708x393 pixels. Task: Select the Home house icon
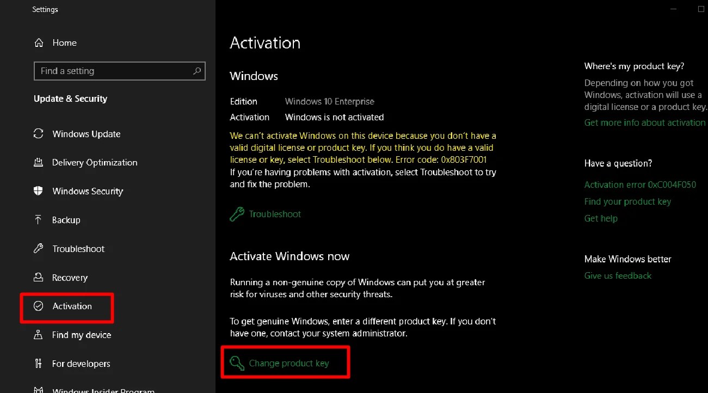[x=38, y=42]
